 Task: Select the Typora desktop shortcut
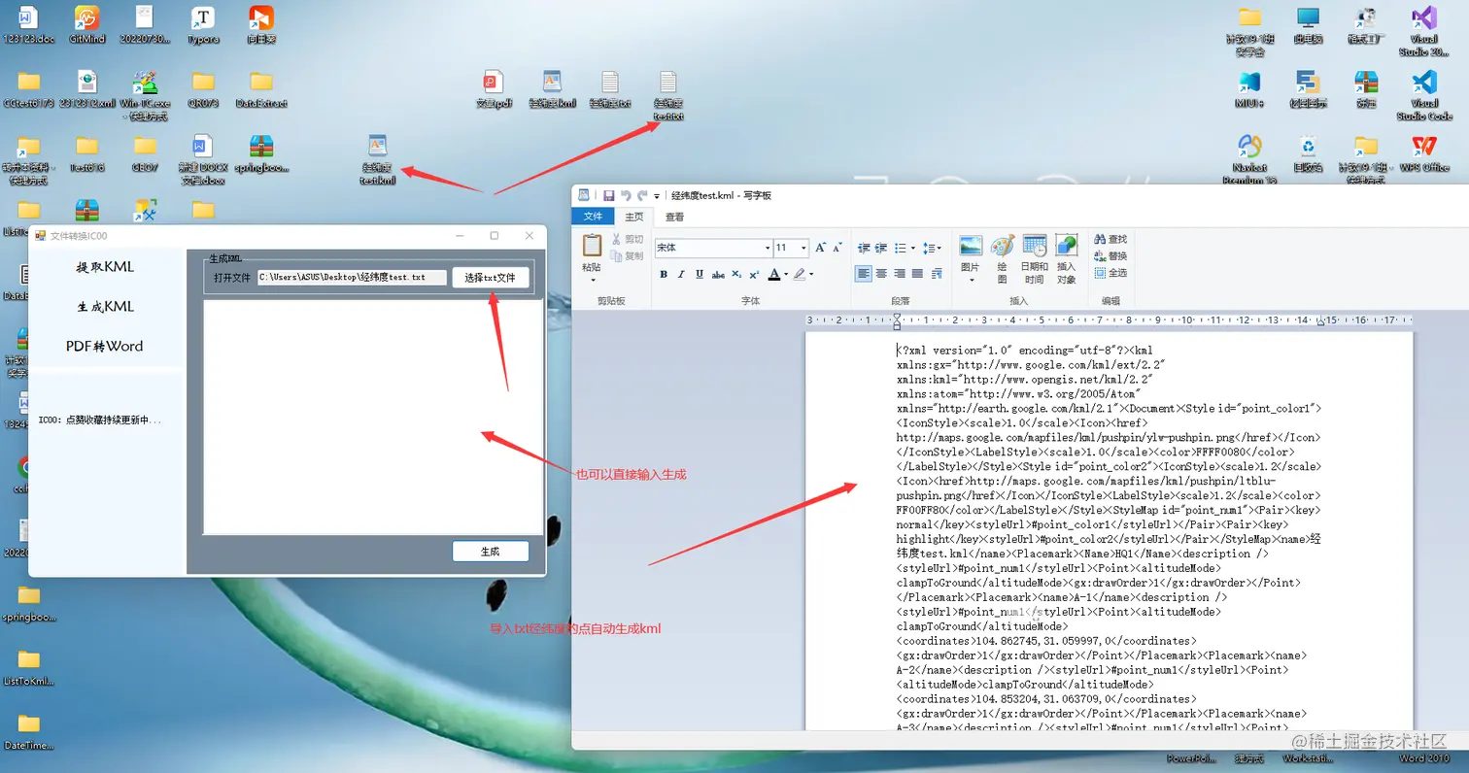pyautogui.click(x=202, y=26)
